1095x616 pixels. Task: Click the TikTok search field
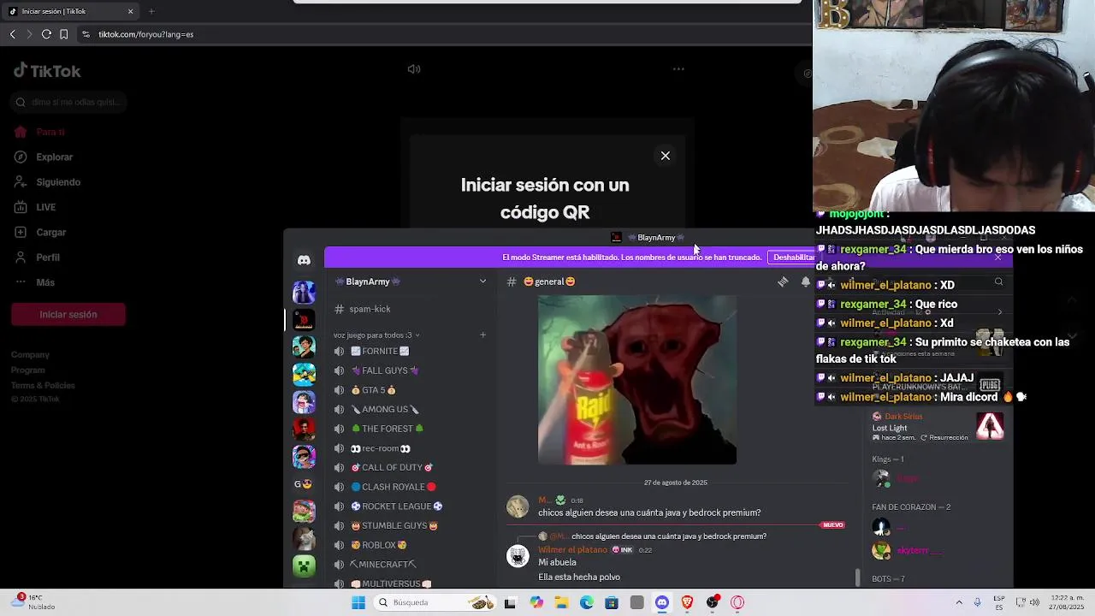pyautogui.click(x=70, y=102)
